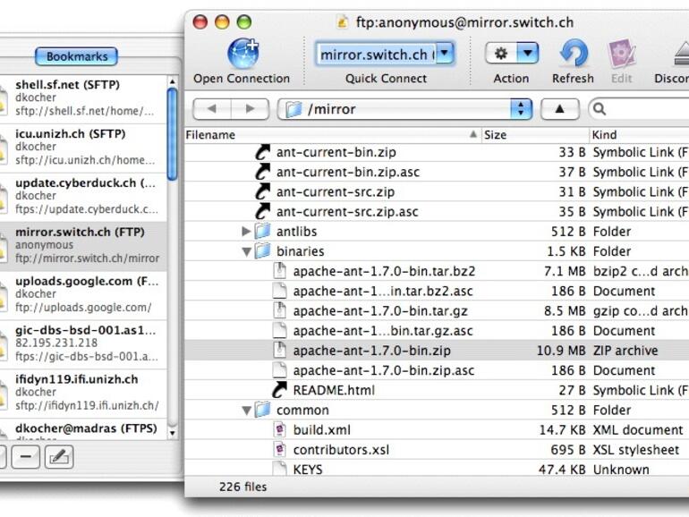Image resolution: width=689 pixels, height=517 pixels.
Task: Click the ant-current-bin.zip symlink icon
Action: tap(263, 152)
